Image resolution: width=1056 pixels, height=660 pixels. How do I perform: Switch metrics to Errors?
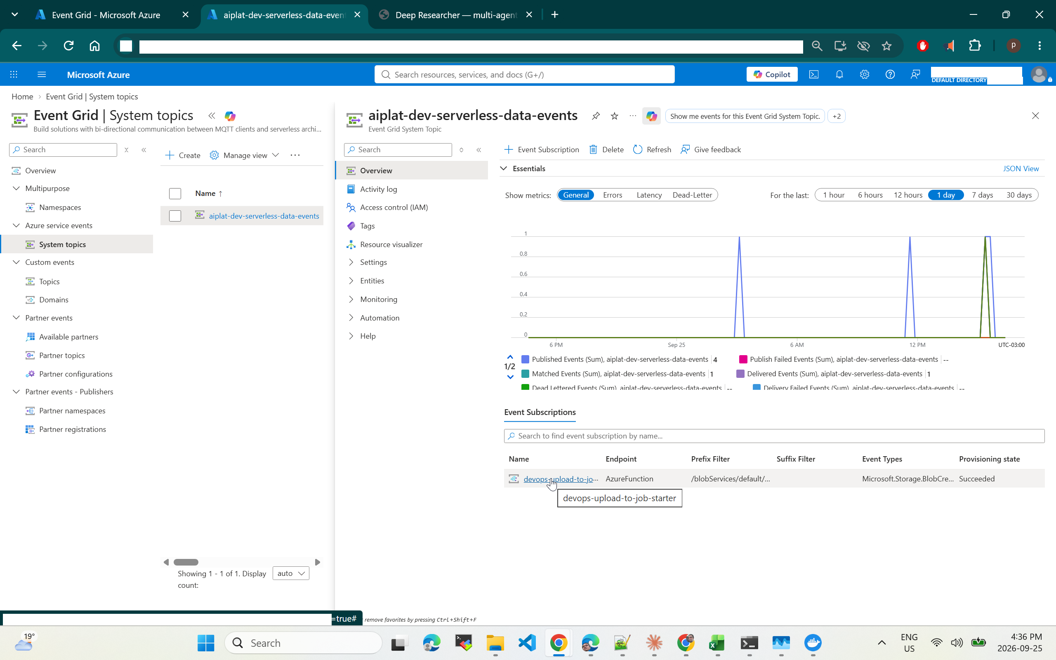coord(612,195)
